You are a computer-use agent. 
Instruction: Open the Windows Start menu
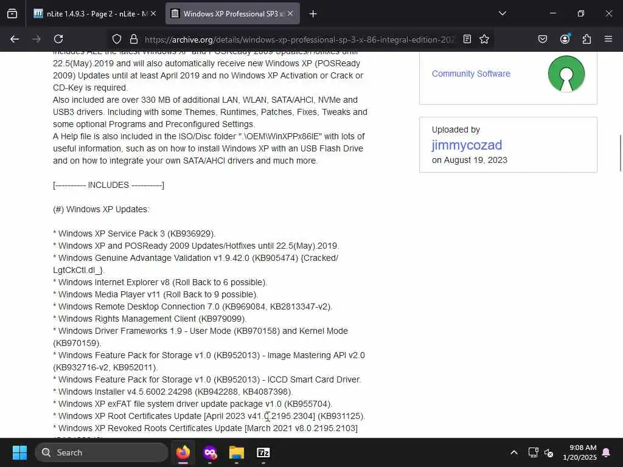point(19,452)
